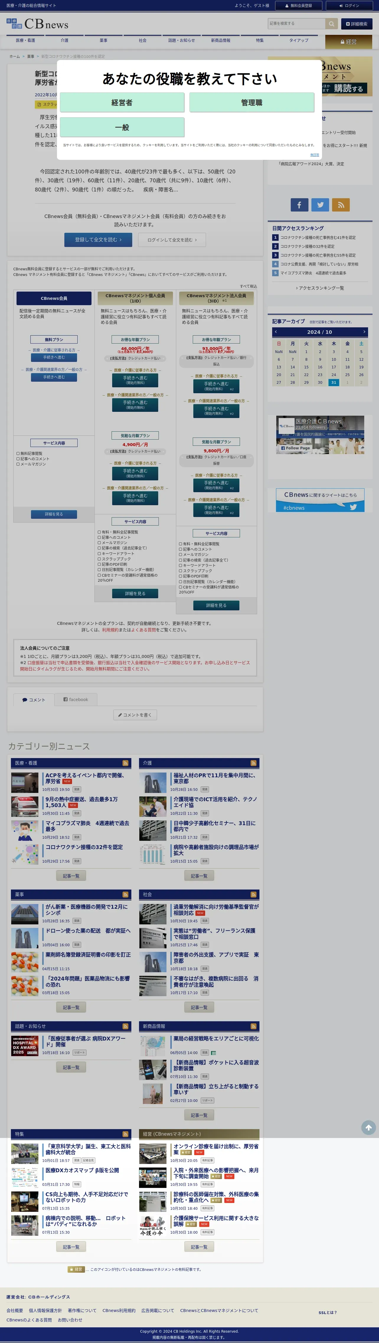
Task: Click ログイン with the sign-in icon
Action: click(349, 6)
